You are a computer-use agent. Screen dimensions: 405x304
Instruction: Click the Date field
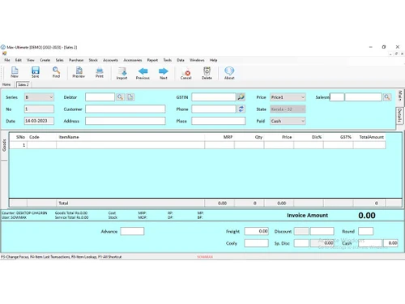point(39,121)
